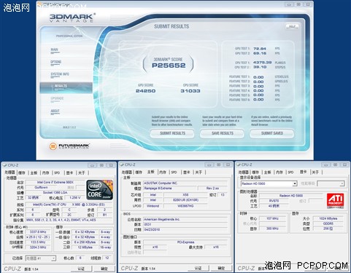This screenshot has width=351, height=273.
Task: Close the CPU-Z window showing Radeon HD 5900
Action: click(344, 165)
